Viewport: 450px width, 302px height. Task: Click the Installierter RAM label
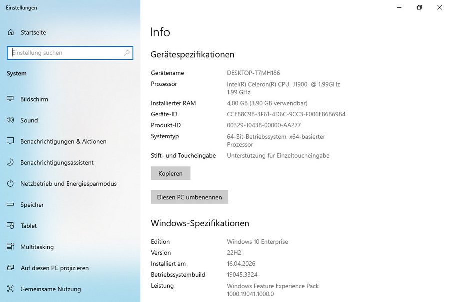(173, 103)
